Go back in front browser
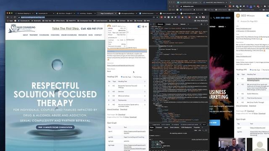 (x=8, y=17)
